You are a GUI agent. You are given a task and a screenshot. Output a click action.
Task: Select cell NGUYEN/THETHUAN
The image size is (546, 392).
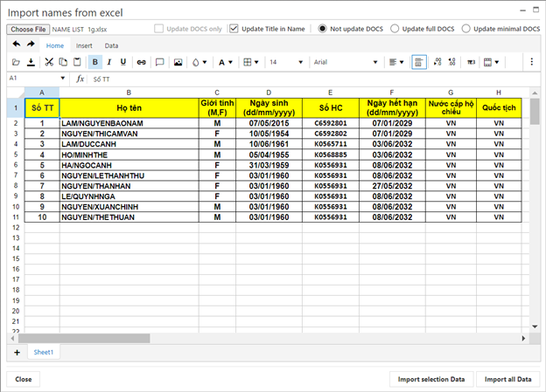(129, 217)
